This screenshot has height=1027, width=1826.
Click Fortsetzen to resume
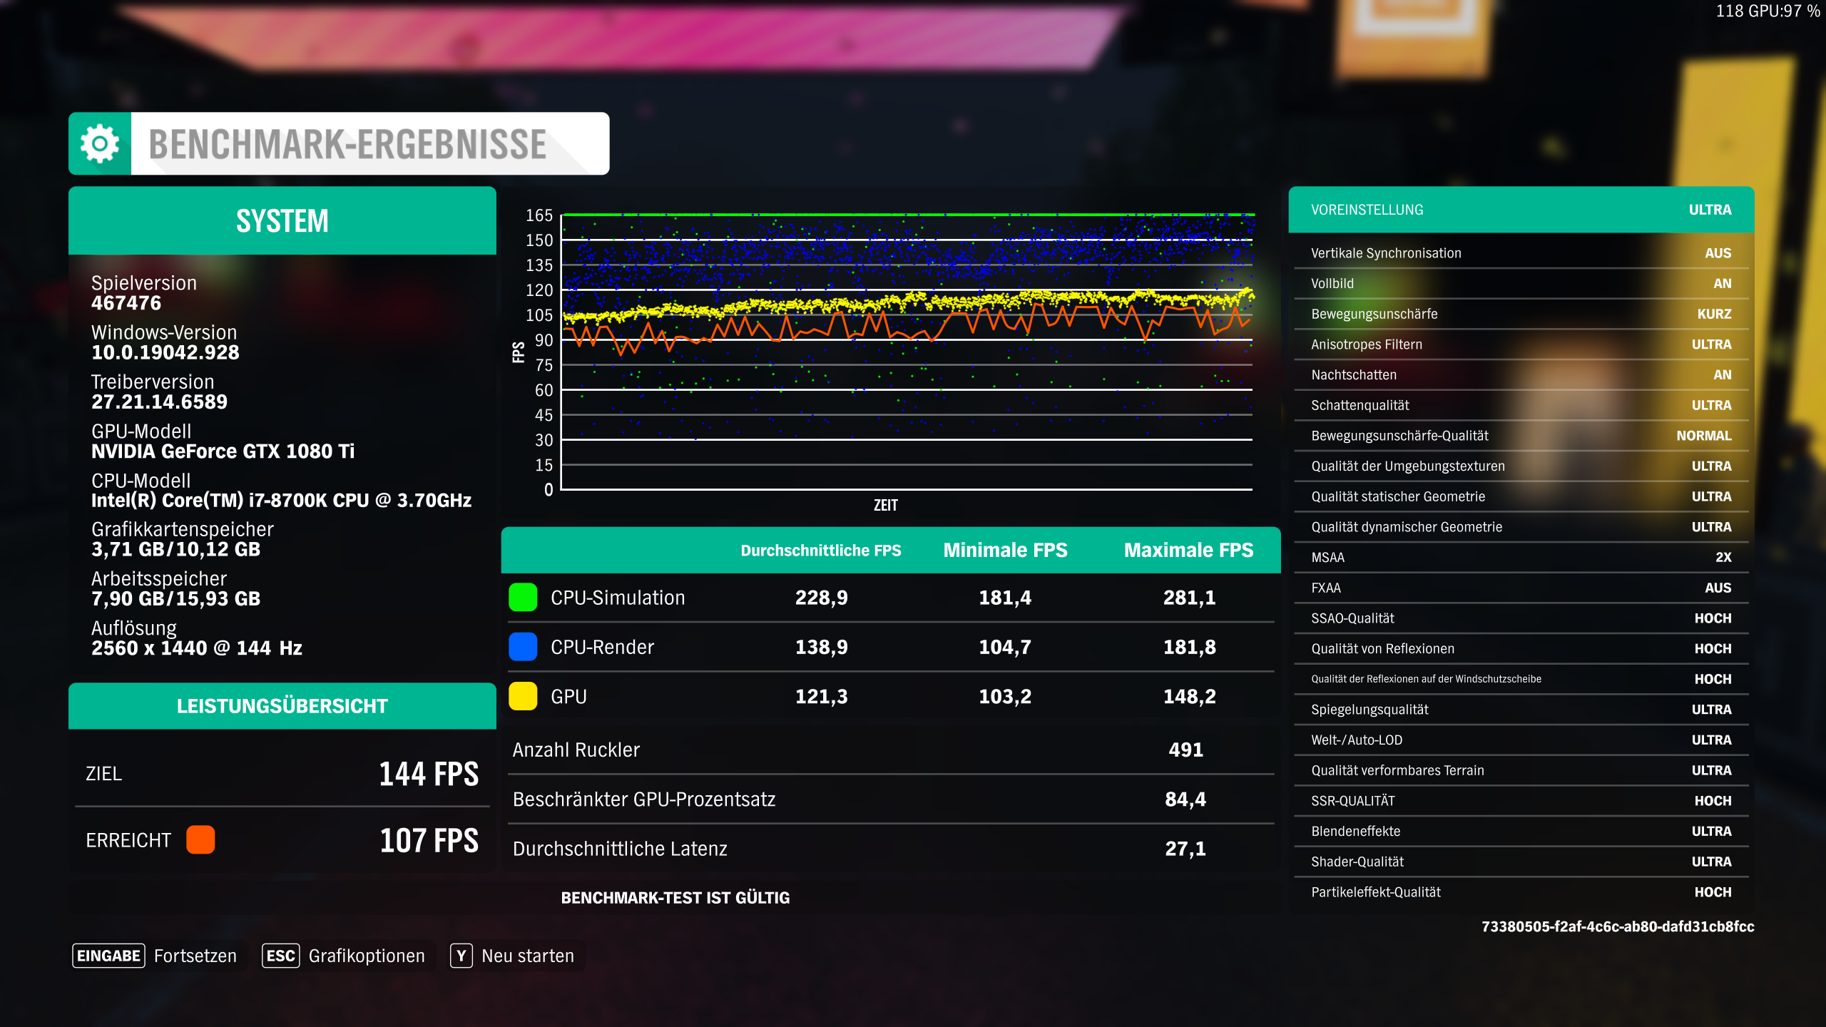pyautogui.click(x=195, y=956)
